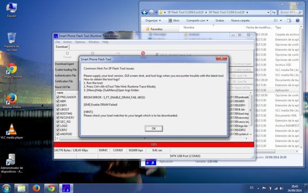The height and width of the screenshot is (193, 308).
Task: Click the refresh button beside Explorer address bar
Action: coord(274,12)
